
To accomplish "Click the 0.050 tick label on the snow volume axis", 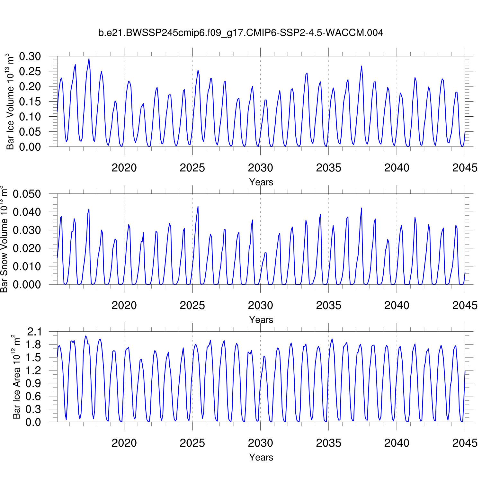I will click(27, 194).
